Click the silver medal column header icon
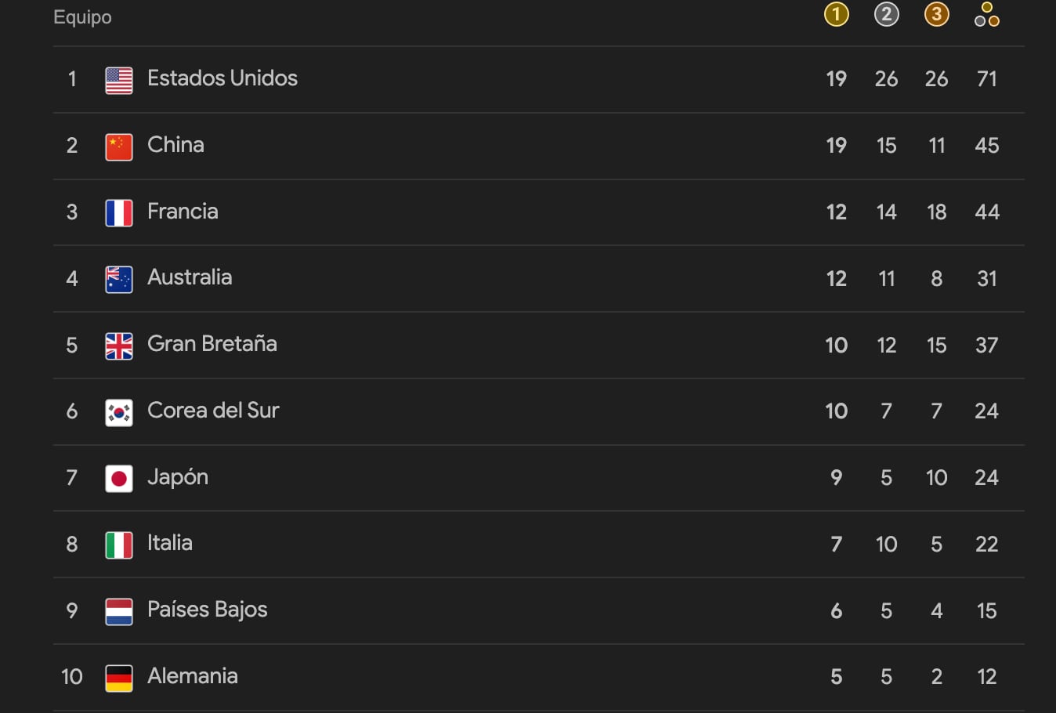The image size is (1056, 713). (x=886, y=13)
